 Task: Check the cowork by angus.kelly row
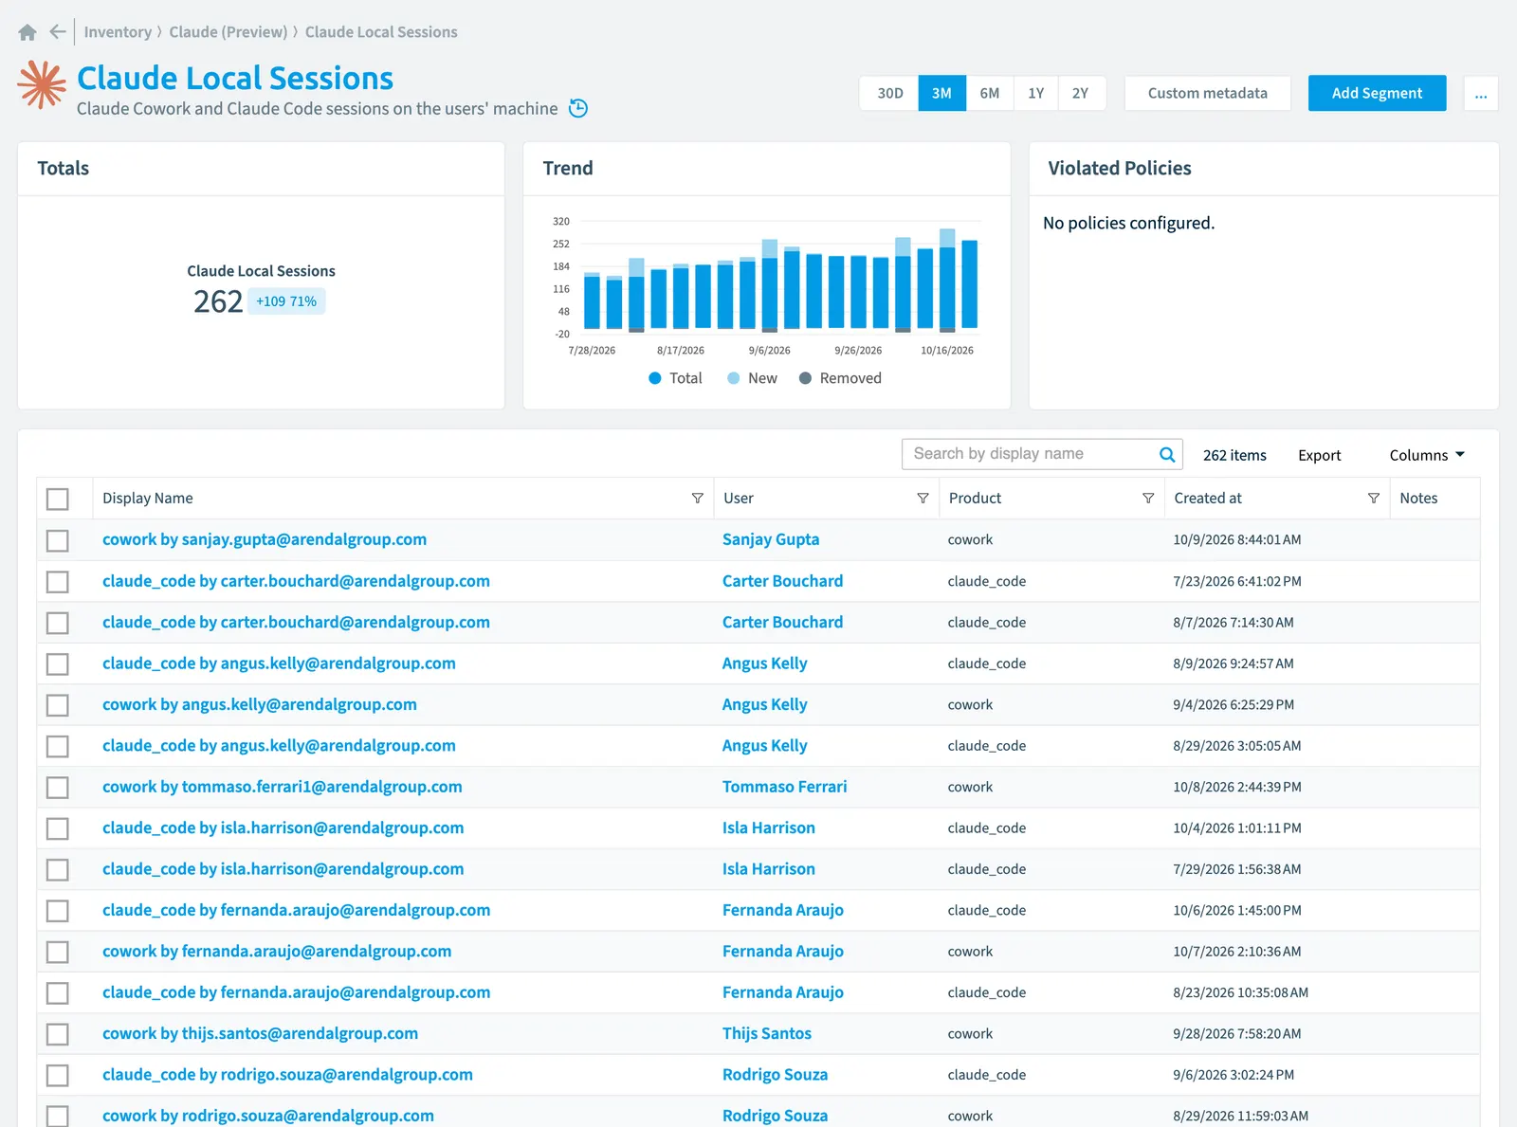[x=58, y=705]
